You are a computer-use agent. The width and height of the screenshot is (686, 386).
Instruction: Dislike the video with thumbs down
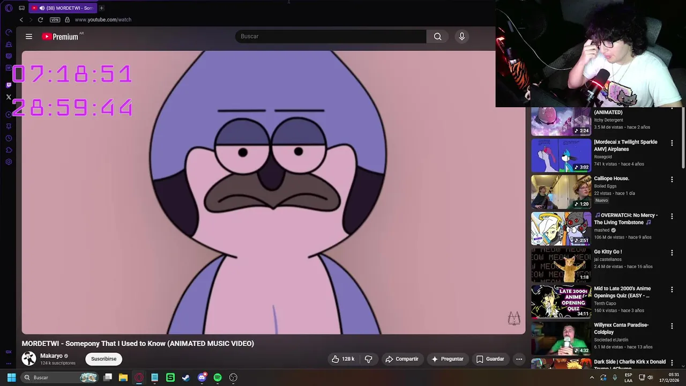click(x=369, y=359)
